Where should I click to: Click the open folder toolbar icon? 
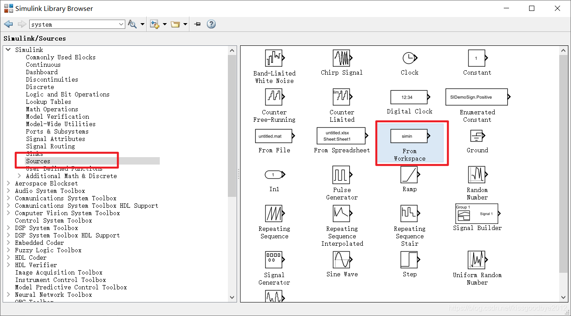(x=175, y=24)
